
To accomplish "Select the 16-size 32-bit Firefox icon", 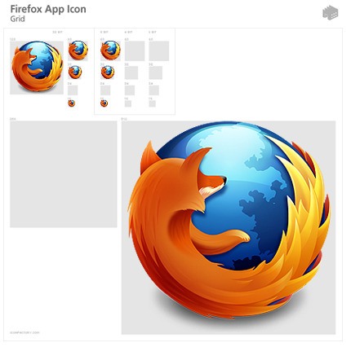I will [71, 103].
